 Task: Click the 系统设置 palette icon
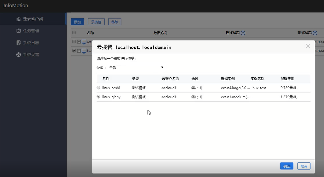18,55
